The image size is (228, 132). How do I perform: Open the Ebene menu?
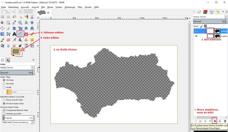pyautogui.click(x=50, y=7)
